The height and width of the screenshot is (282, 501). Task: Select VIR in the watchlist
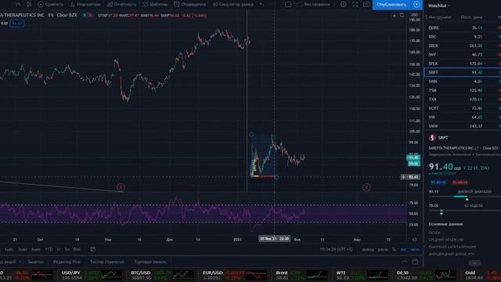coord(463,117)
